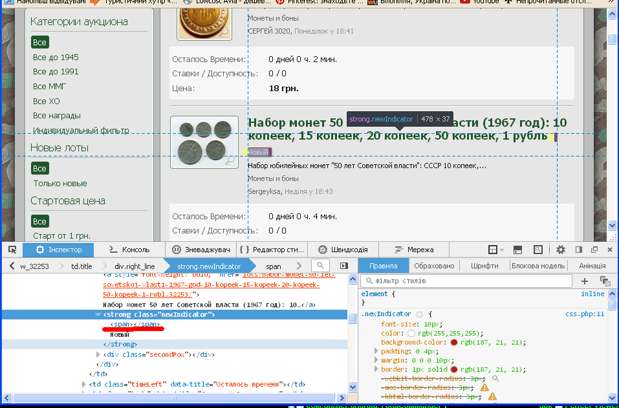Open the Редактор стилів tab
Image resolution: width=619 pixels, height=408 pixels.
[x=272, y=250]
